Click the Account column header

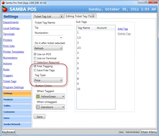point(105,28)
